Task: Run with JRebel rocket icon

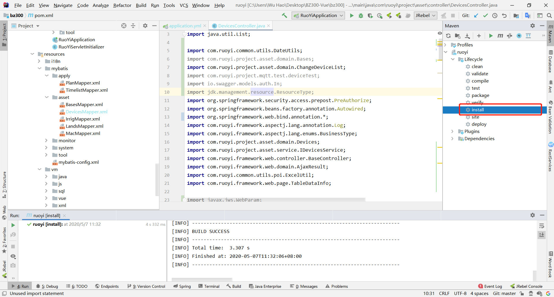Action: (389, 16)
